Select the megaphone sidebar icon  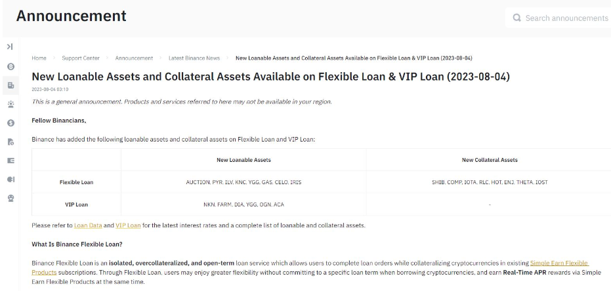click(11, 179)
